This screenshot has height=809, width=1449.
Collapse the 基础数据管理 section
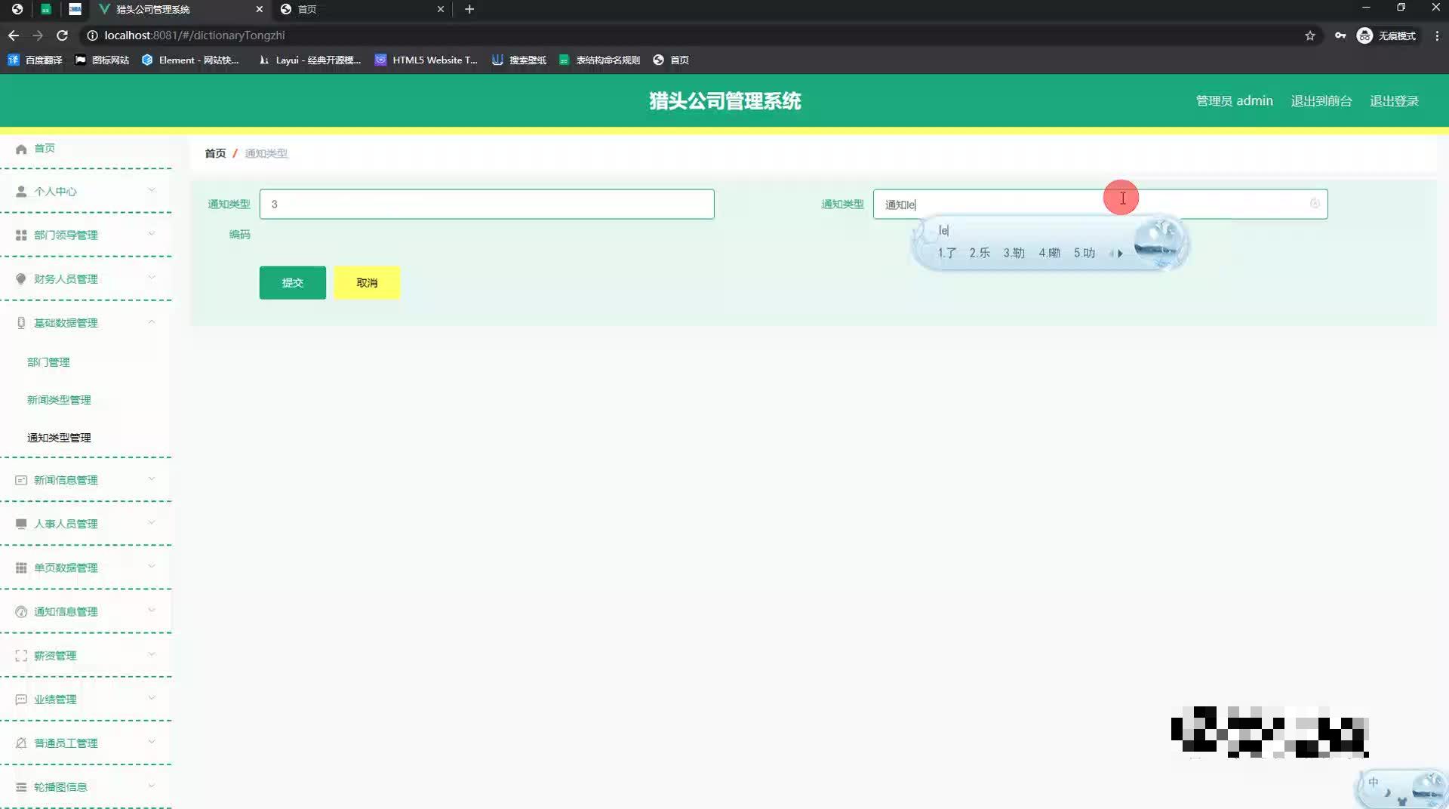pyautogui.click(x=152, y=322)
